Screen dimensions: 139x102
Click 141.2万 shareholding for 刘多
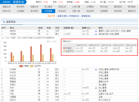point(67,94)
